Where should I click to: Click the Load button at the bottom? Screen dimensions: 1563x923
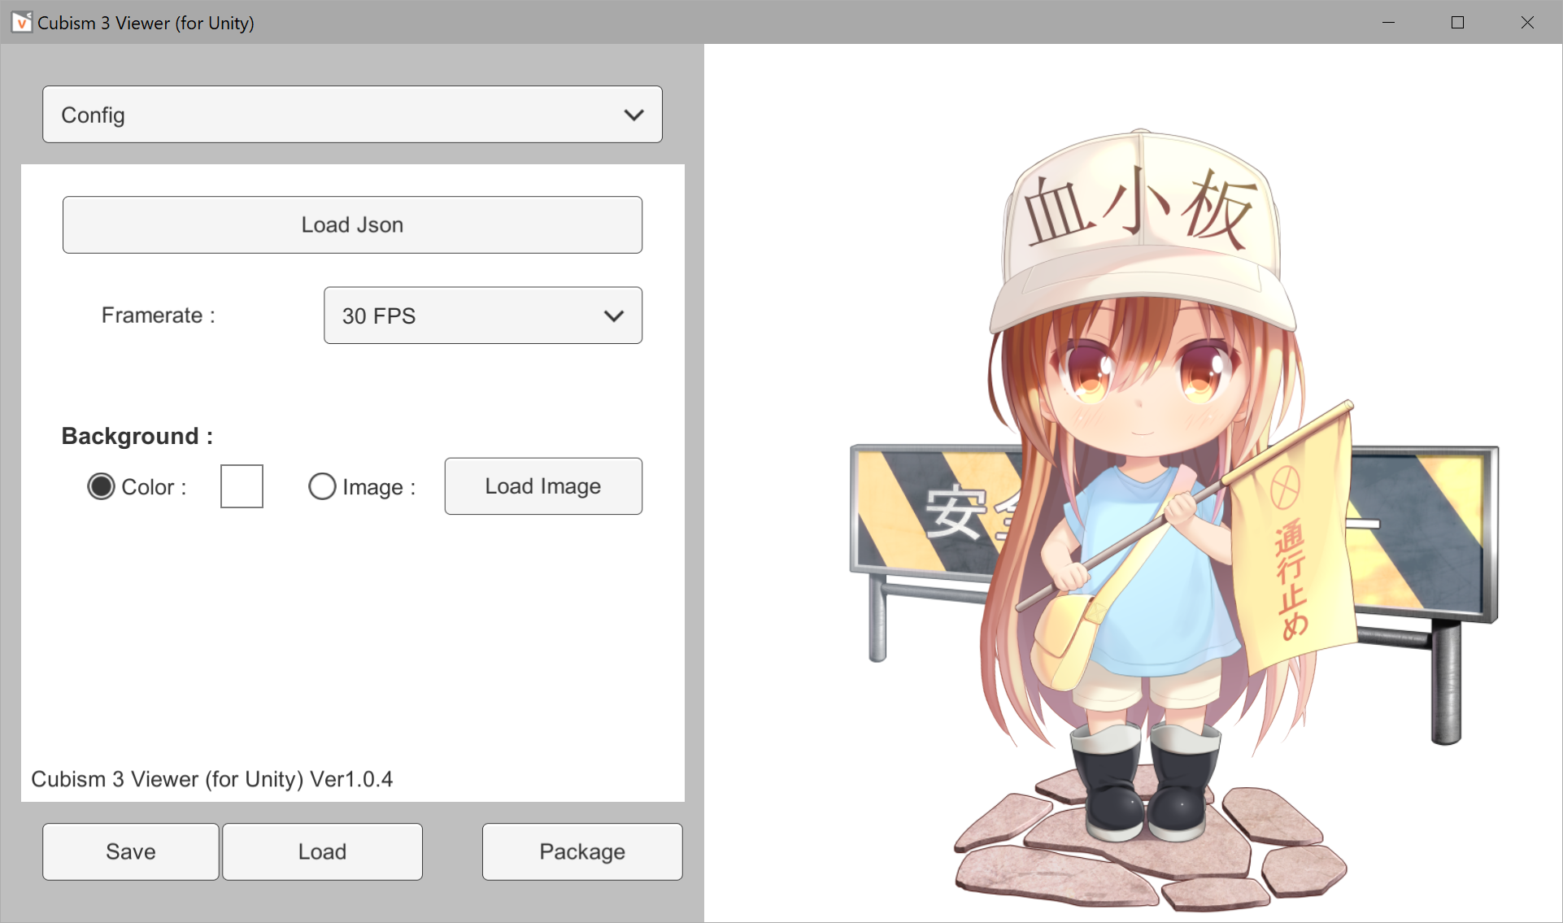tap(322, 851)
